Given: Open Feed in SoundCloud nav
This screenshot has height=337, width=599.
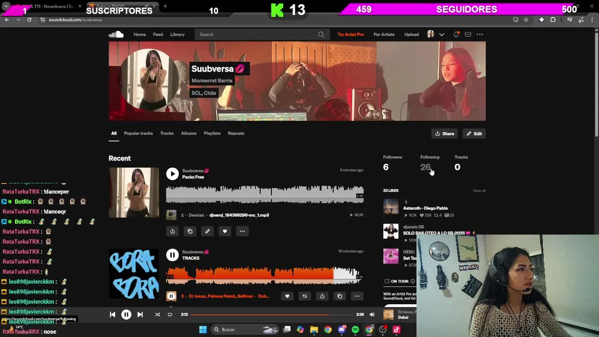Looking at the screenshot, I should (158, 34).
